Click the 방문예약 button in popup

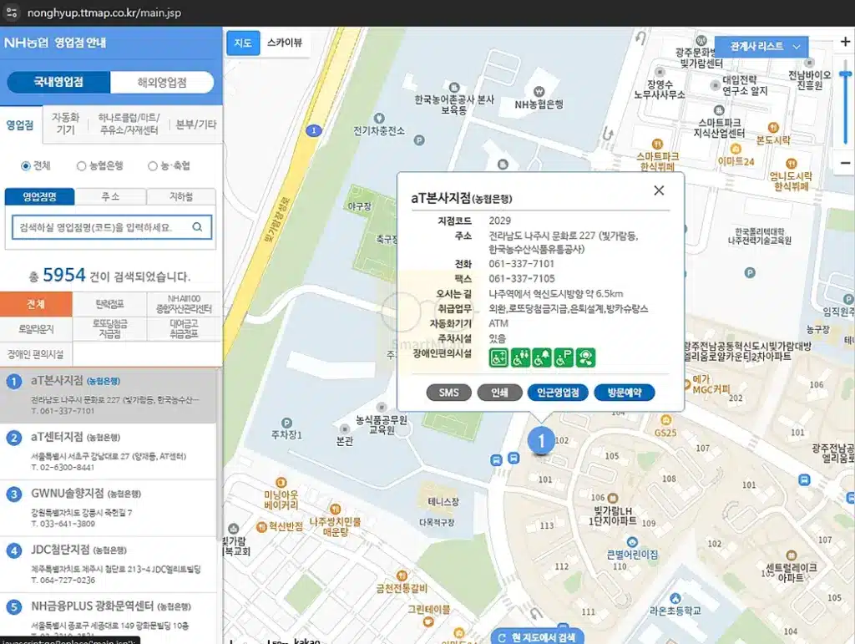click(624, 393)
